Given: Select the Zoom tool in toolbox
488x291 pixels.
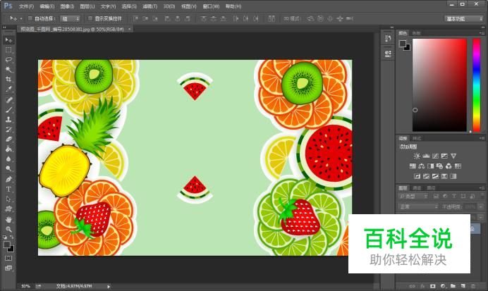Looking at the screenshot, I should click(x=8, y=229).
